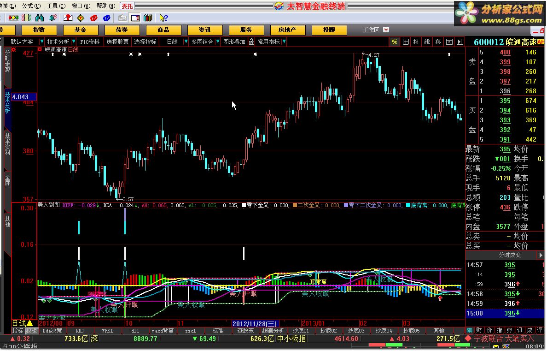
Task: Select the 债券 category button
Action: pyautogui.click(x=122, y=30)
